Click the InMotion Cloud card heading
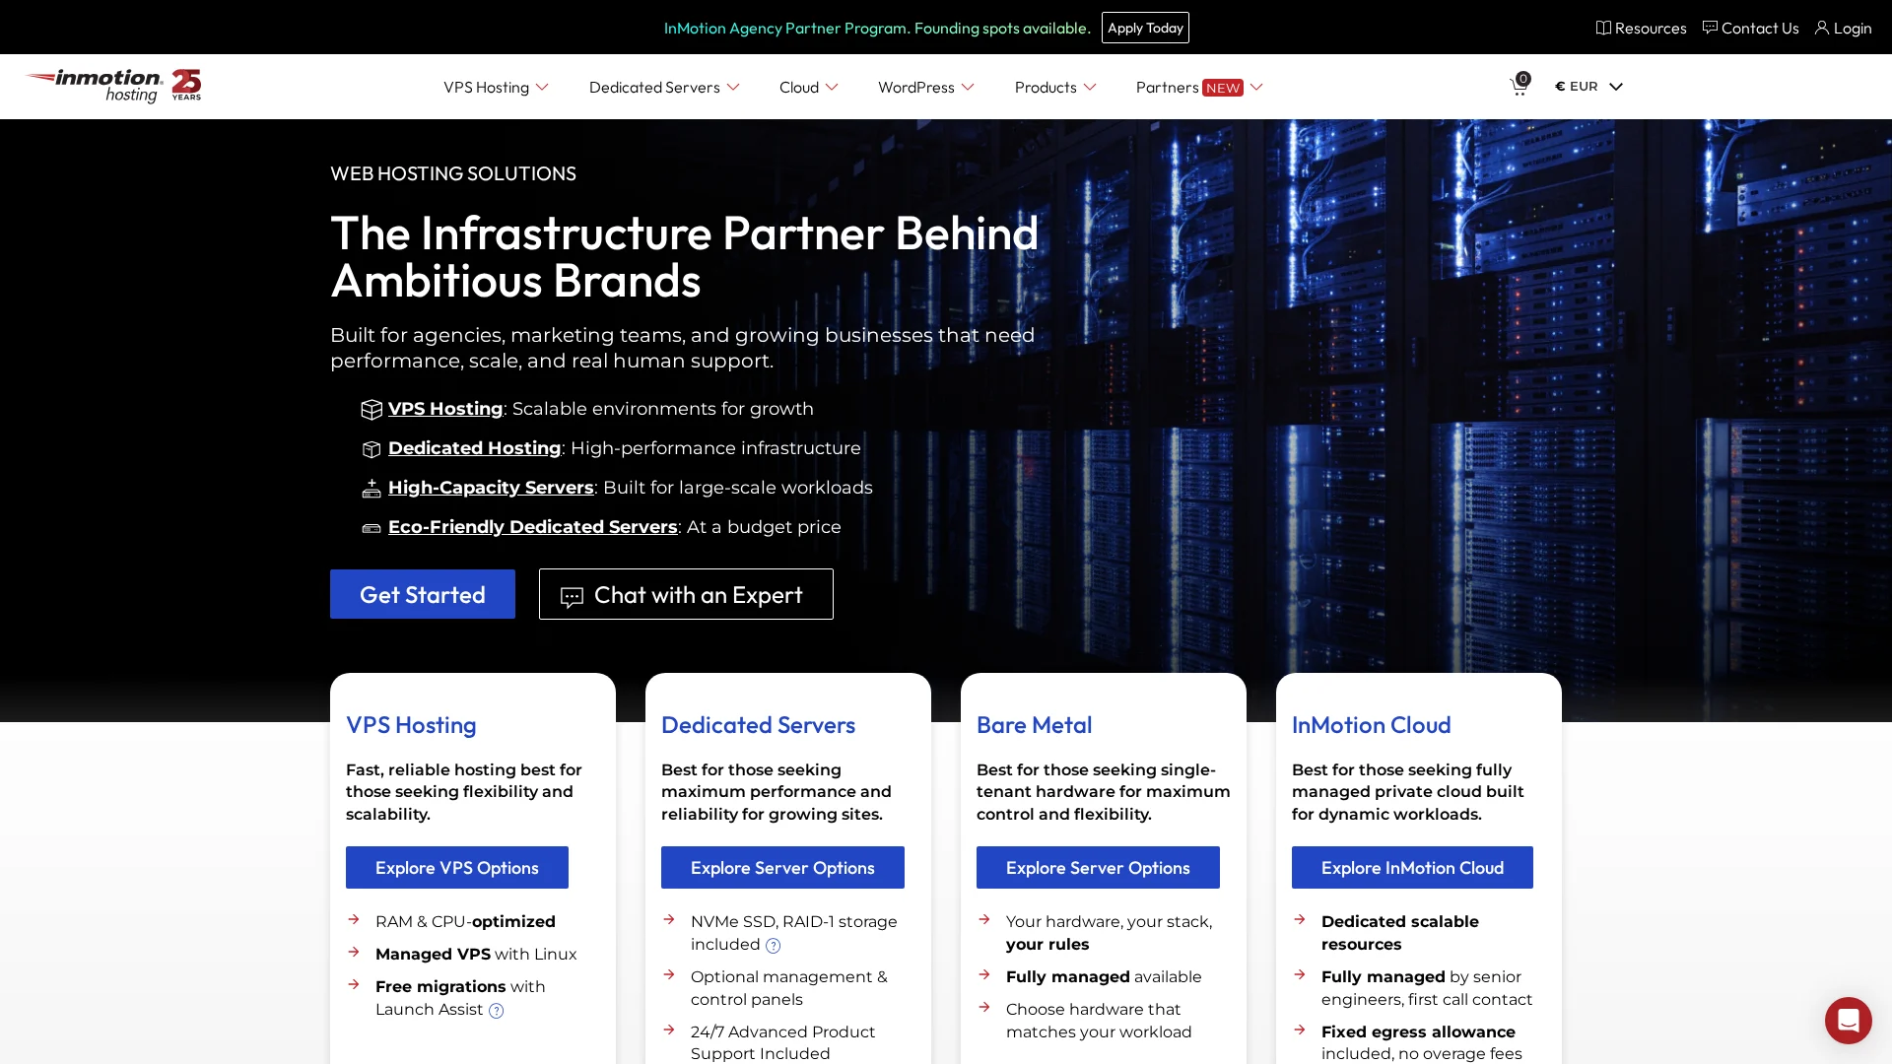1892x1064 pixels. tap(1371, 725)
